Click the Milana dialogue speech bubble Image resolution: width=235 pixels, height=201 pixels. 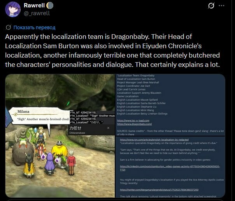40,115
